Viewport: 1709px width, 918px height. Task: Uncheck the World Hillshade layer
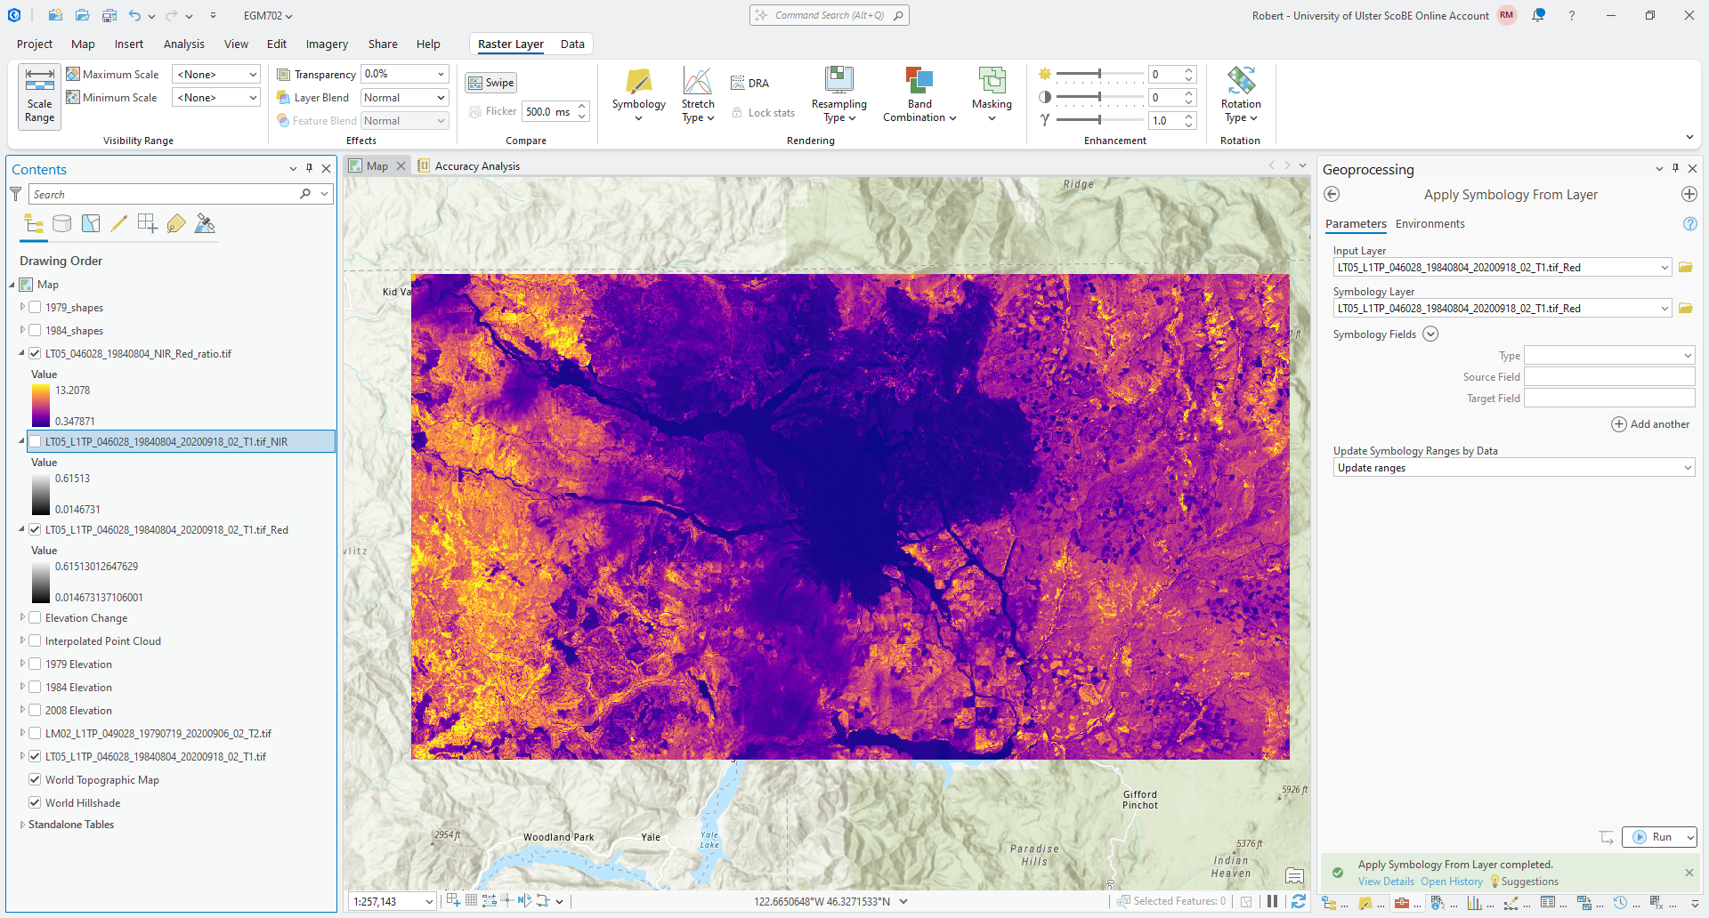[x=35, y=803]
